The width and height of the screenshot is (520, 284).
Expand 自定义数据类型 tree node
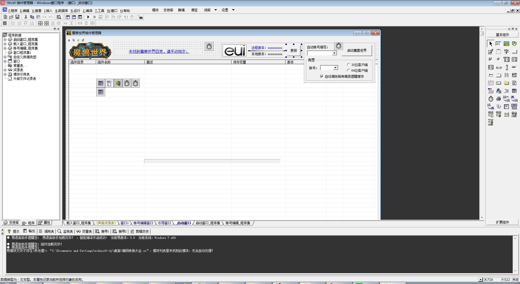[x=5, y=57]
